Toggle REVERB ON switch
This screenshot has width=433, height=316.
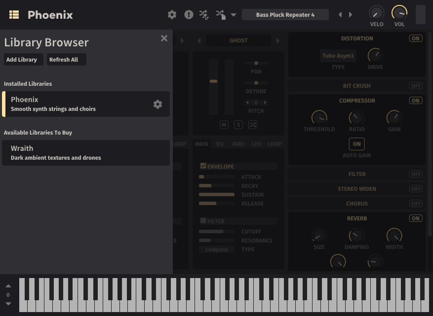pos(416,218)
